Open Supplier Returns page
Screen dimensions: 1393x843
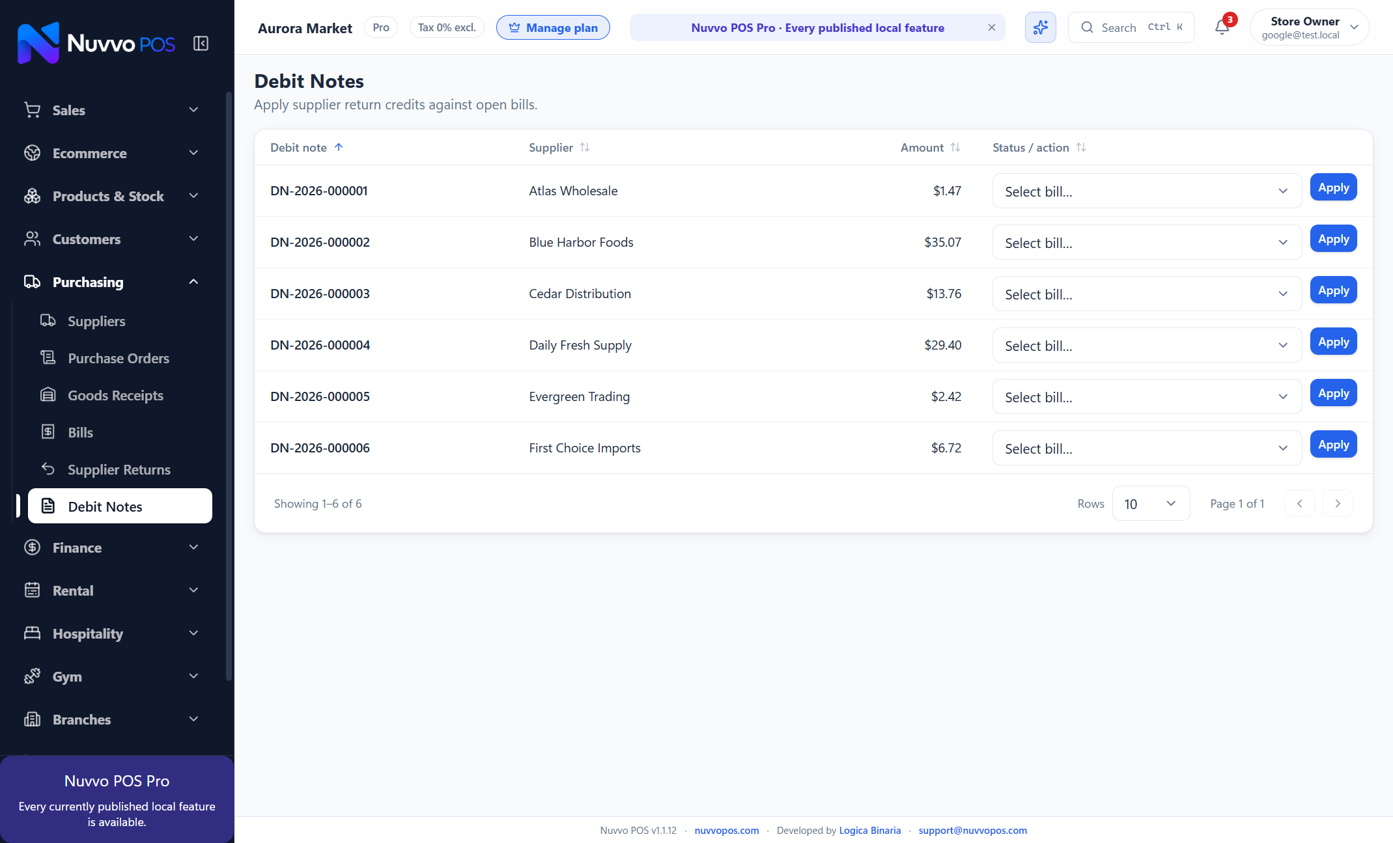click(120, 469)
